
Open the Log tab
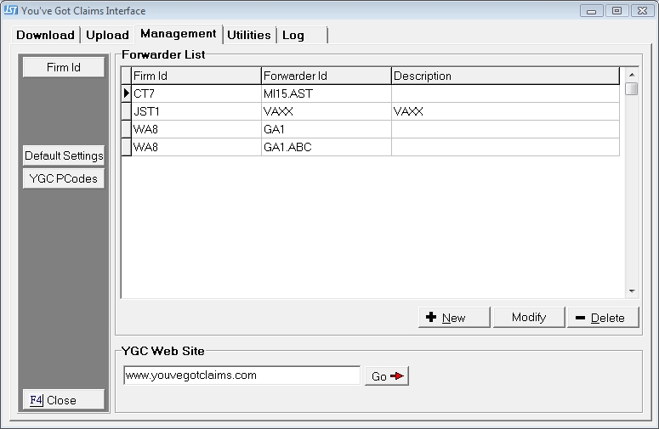(293, 35)
